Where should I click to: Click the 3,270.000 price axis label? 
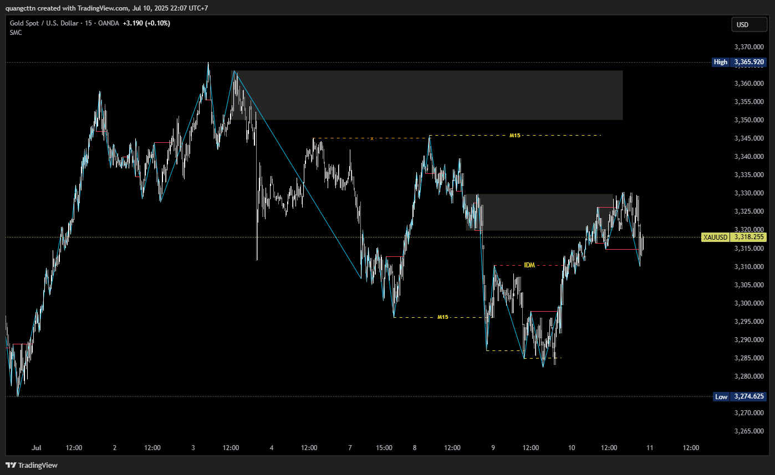(x=749, y=413)
